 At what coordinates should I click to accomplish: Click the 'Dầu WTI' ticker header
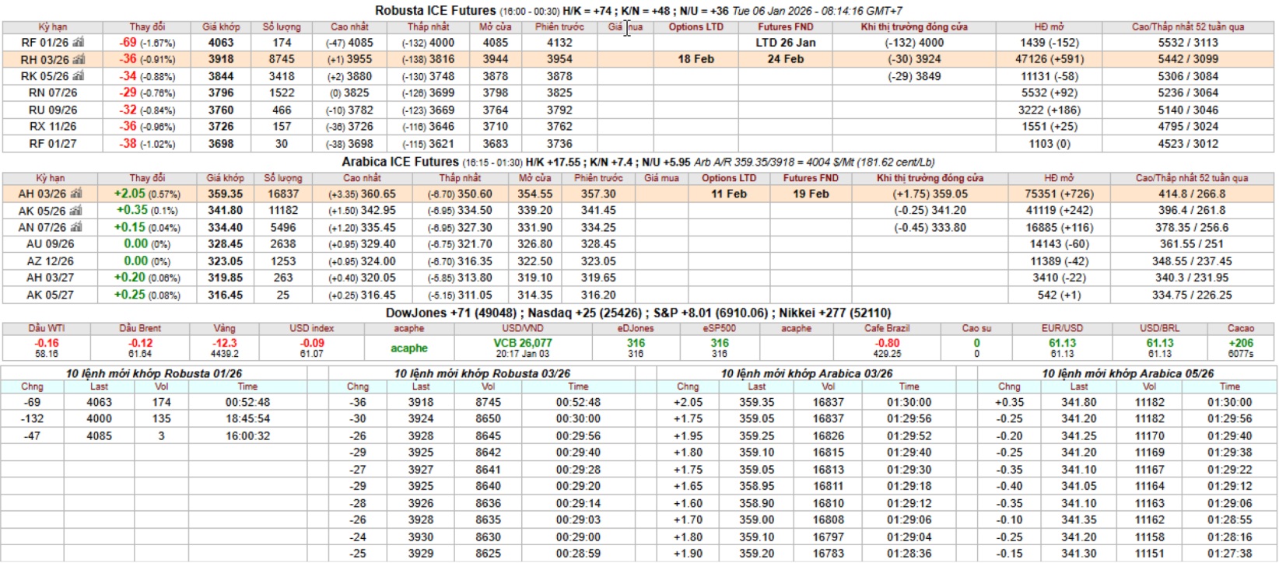47,328
